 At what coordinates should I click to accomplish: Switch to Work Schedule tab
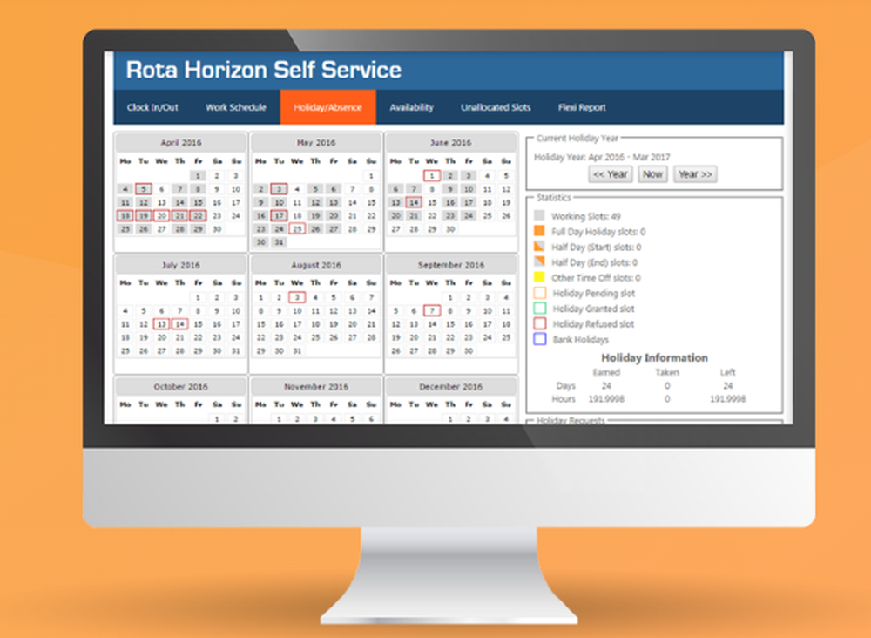(x=235, y=107)
